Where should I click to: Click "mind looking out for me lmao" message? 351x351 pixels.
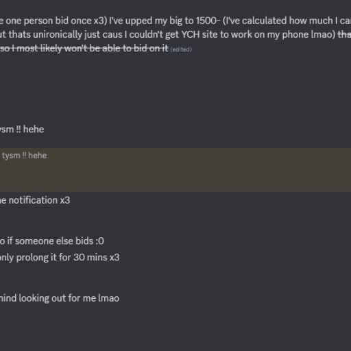[x=60, y=298]
